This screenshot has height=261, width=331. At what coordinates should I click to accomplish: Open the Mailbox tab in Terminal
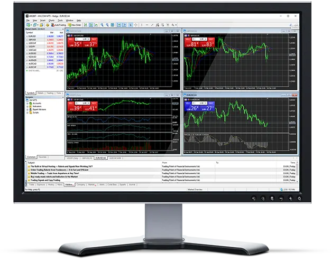(69, 185)
